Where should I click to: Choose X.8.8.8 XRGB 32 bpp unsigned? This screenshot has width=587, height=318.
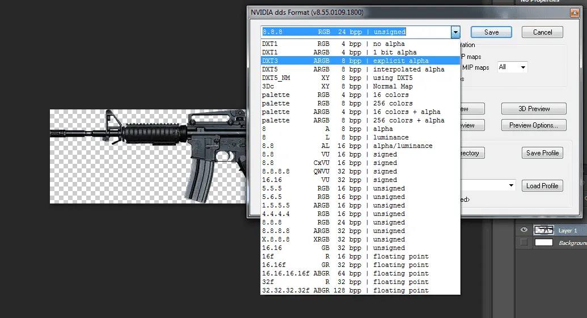click(360, 239)
